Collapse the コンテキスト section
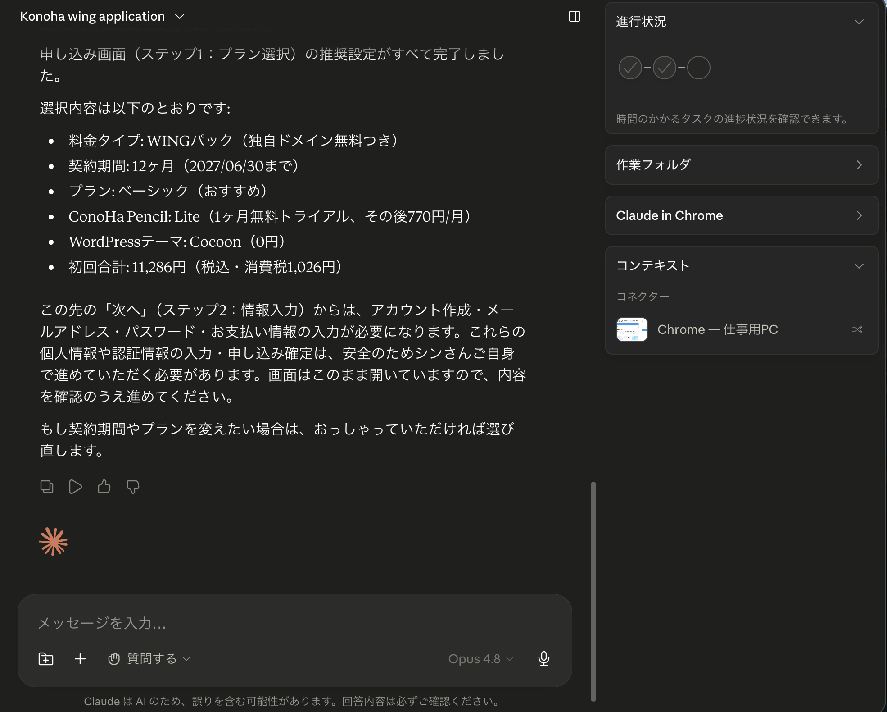 coord(859,266)
